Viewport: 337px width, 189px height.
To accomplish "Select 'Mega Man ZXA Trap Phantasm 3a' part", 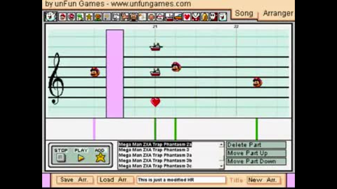I will 155,155.
